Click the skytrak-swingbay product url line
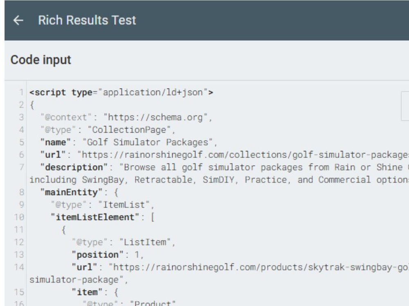The height and width of the screenshot is (306, 409). [240, 267]
